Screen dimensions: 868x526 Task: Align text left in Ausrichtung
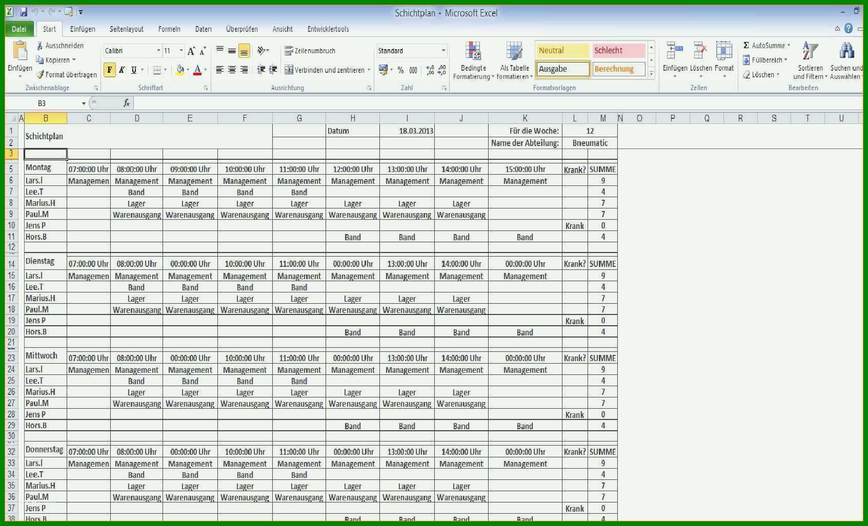pyautogui.click(x=220, y=70)
